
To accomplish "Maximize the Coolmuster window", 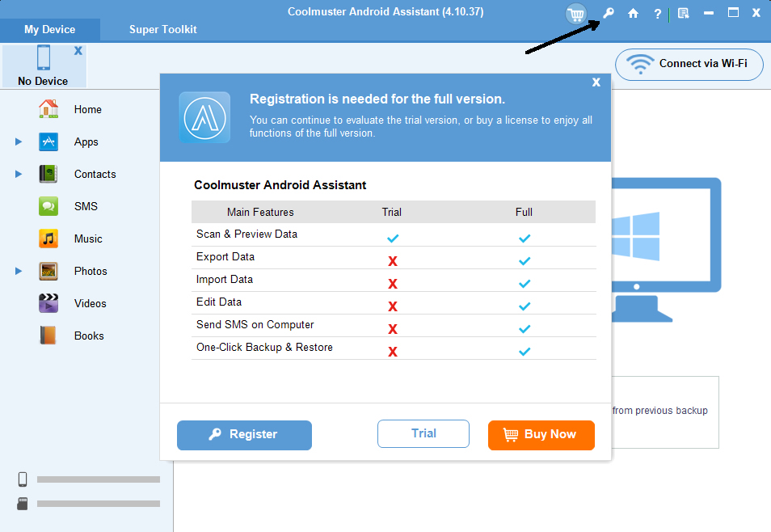I will coord(733,13).
